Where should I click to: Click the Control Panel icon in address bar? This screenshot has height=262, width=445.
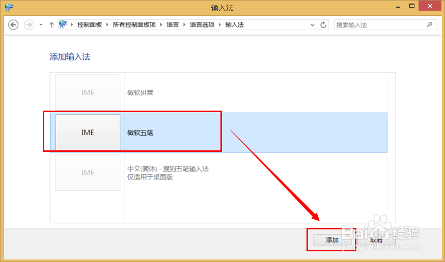[x=63, y=24]
